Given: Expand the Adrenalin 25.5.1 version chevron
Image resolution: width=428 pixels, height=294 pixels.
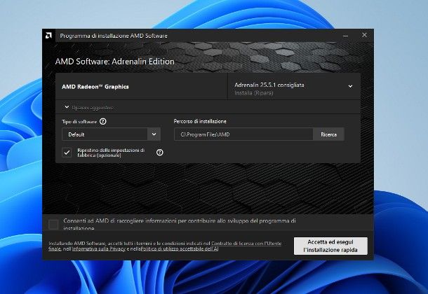Looking at the screenshot, I should coord(350,86).
